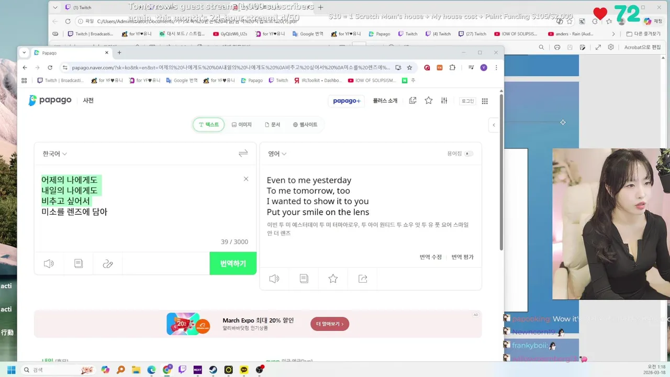Open Naver apps grid icon
Viewport: 670px width, 377px height.
pos(485,101)
